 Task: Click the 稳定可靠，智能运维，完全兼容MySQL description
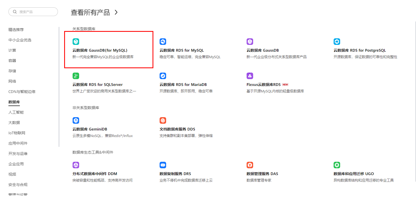tap(190, 57)
